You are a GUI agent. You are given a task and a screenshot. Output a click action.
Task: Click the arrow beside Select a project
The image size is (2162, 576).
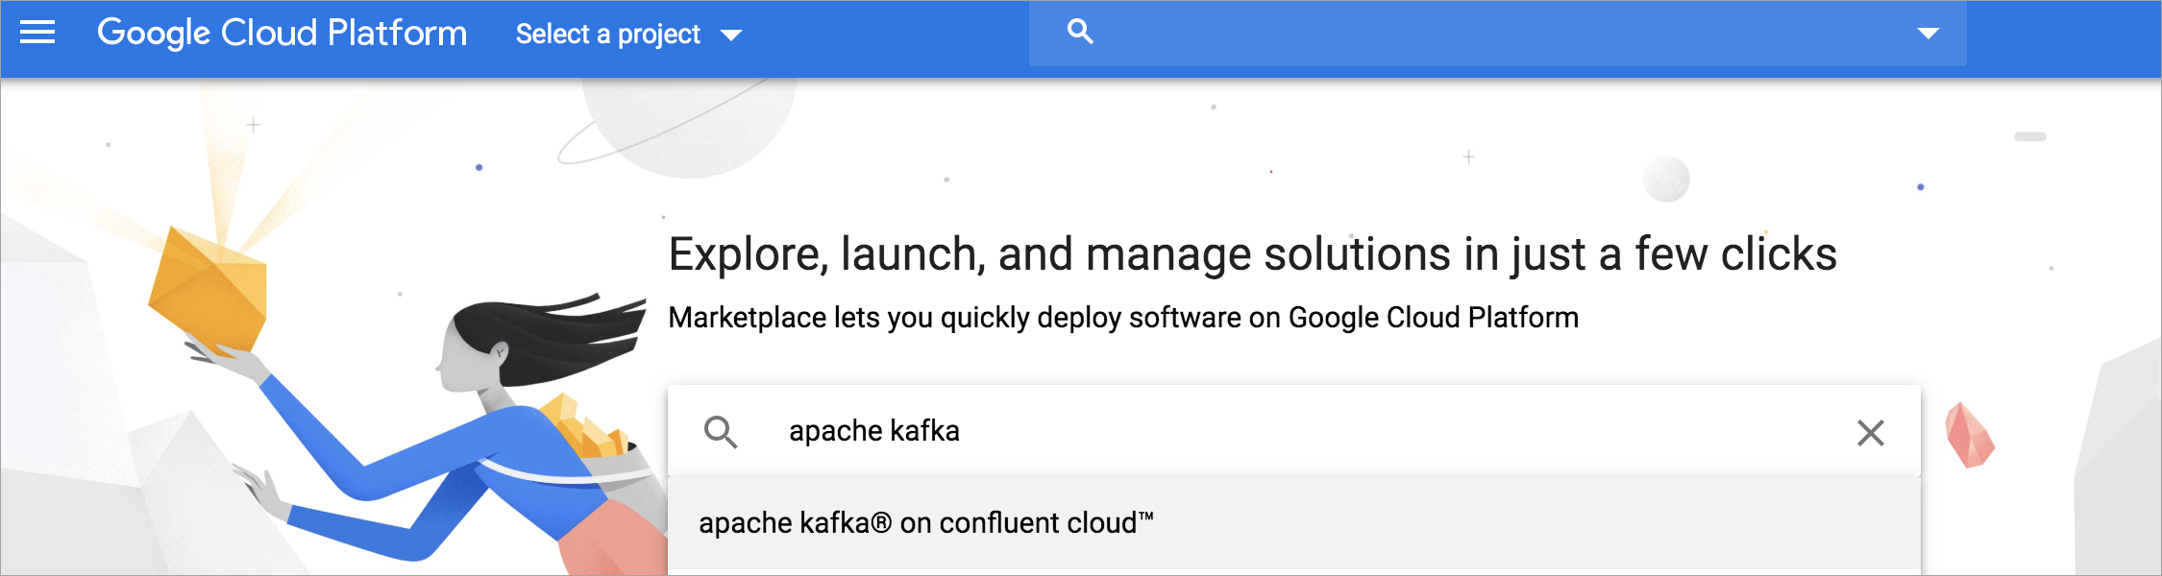click(731, 36)
